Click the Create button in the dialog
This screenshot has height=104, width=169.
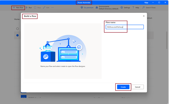click(123, 87)
